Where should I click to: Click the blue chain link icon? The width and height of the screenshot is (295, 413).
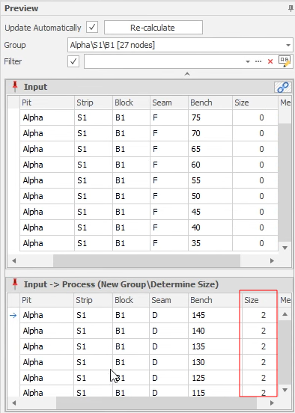tap(283, 88)
